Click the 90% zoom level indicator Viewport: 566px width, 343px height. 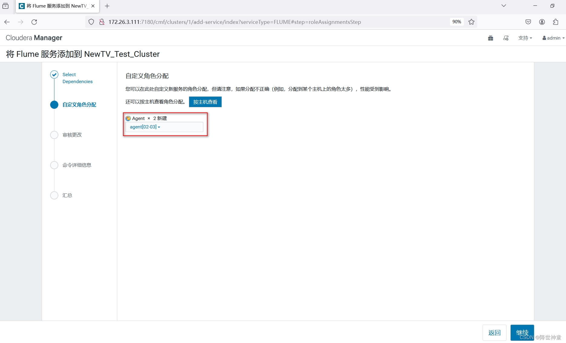coord(457,22)
